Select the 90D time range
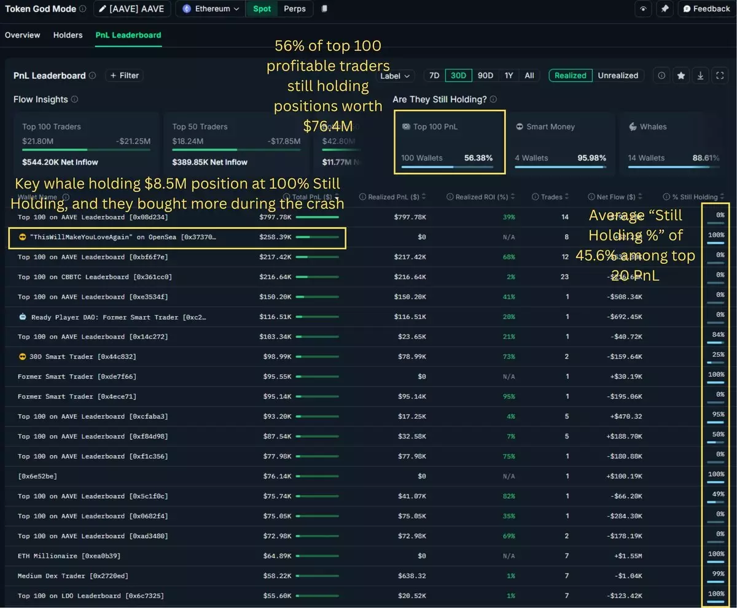The width and height of the screenshot is (737, 608). pyautogui.click(x=485, y=75)
